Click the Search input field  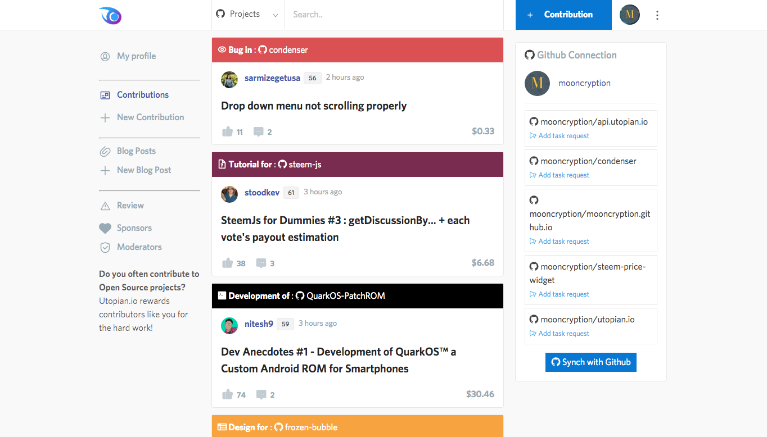[394, 15]
